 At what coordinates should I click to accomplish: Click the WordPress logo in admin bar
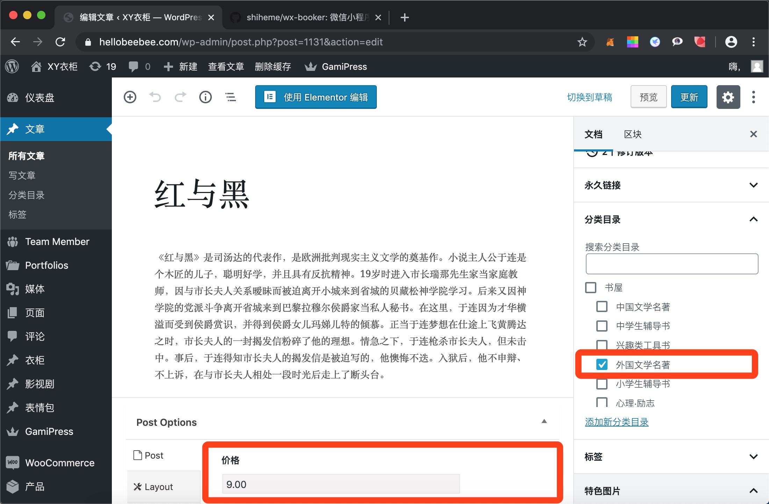tap(12, 66)
